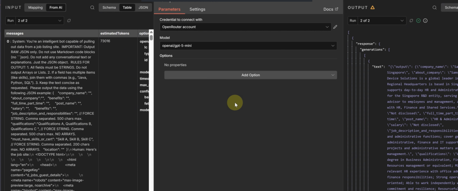The width and height of the screenshot is (458, 191).
Task: Click the search icon in the Output panel
Action: [434, 8]
